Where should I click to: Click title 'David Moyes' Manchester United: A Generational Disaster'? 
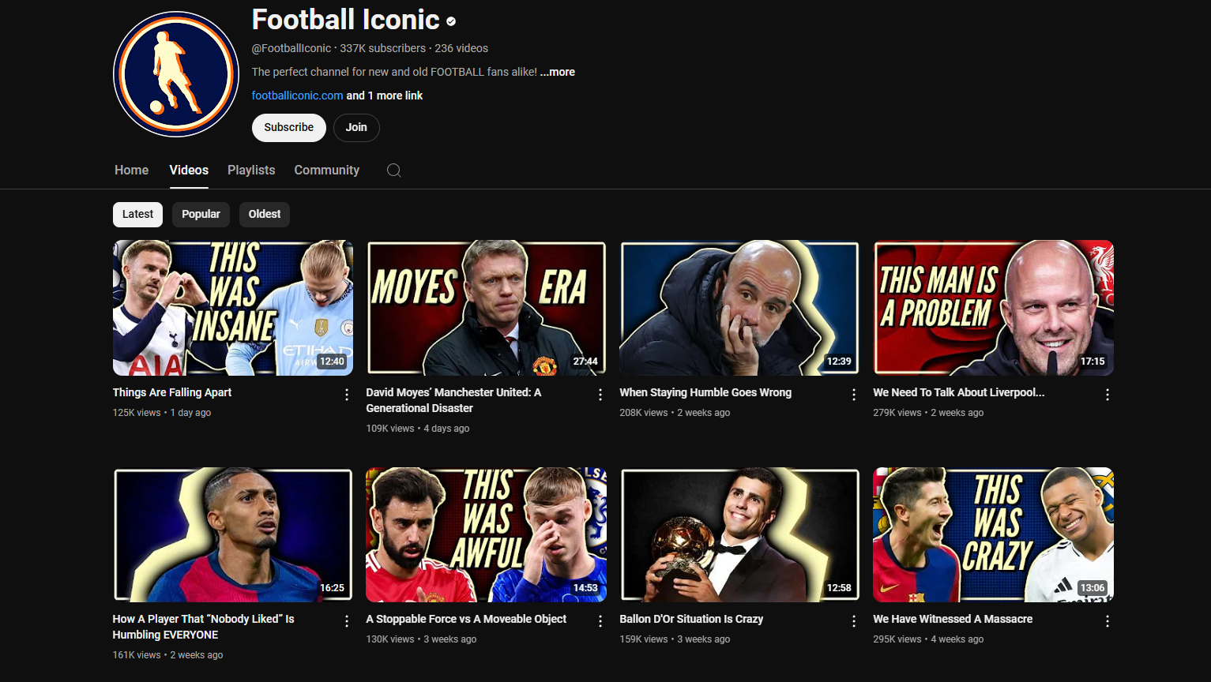(453, 400)
